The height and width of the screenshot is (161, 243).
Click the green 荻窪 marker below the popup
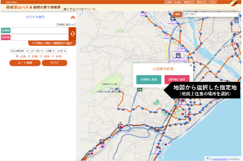139,89
